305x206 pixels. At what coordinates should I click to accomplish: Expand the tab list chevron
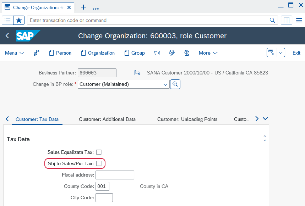(x=265, y=119)
